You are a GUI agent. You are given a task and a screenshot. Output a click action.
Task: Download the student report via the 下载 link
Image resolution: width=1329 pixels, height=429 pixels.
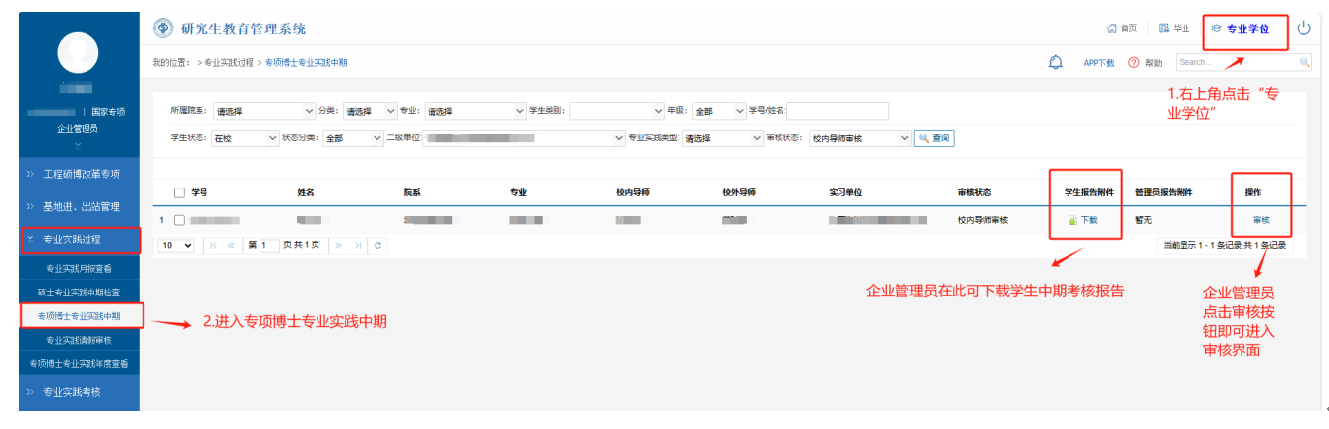[1083, 220]
